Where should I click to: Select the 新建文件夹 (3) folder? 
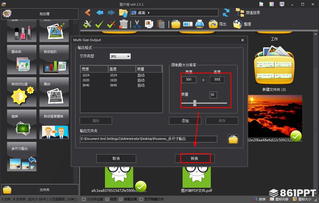click(x=274, y=69)
